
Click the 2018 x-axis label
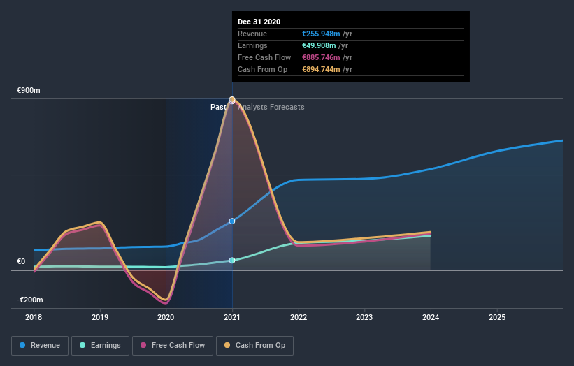[34, 317]
